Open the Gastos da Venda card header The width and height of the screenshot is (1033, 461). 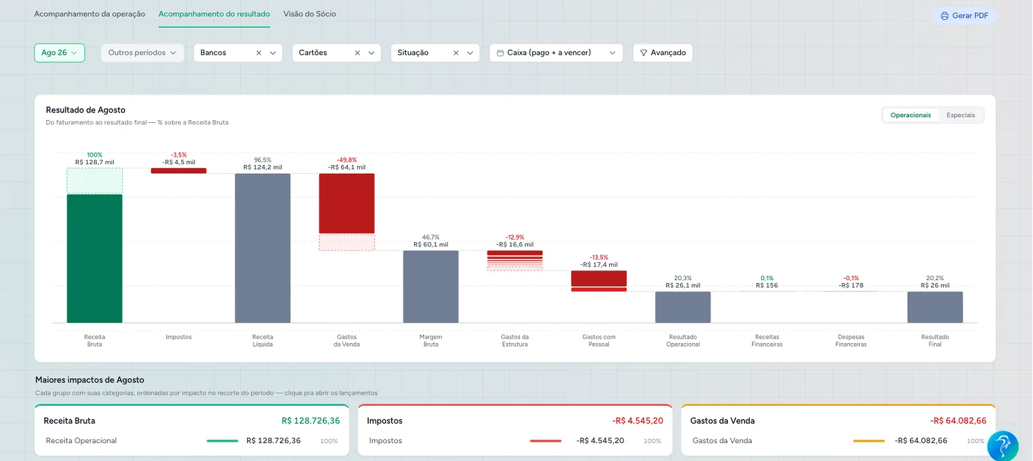click(x=838, y=420)
